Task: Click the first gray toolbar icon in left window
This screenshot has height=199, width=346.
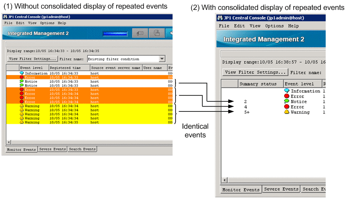Action: 140,33
